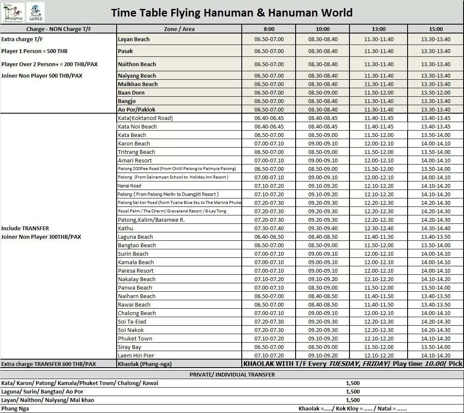The image size is (464, 413).
Task: Select the 8:00 column header
Action: pos(268,29)
